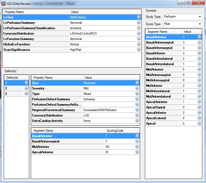The width and height of the screenshot is (206, 183).
Task: Select the ApicalAnterior scoring code row
Action: click(x=68, y=152)
